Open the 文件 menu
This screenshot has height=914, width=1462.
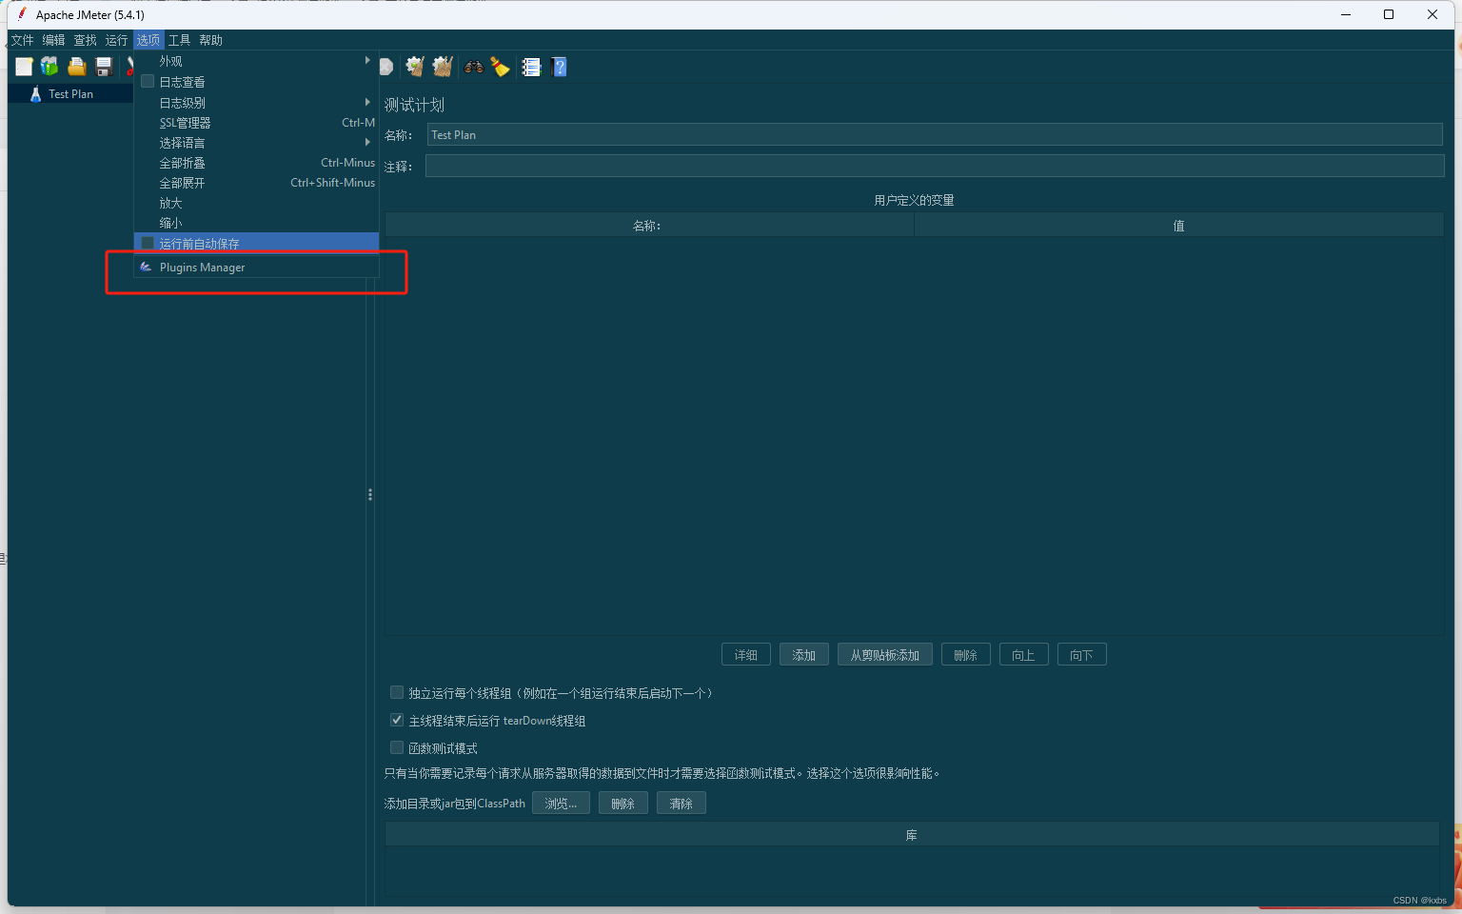tap(23, 40)
